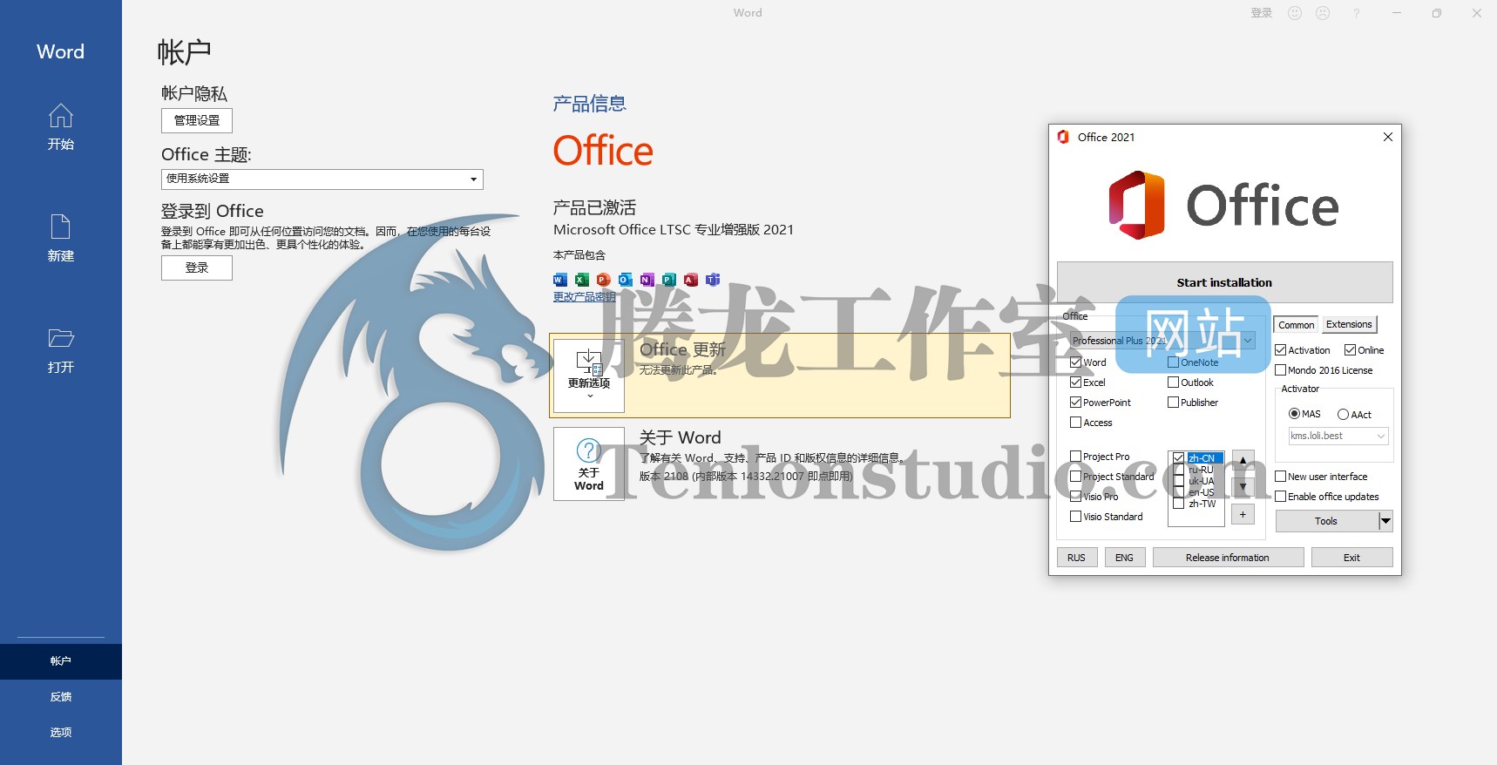This screenshot has height=765, width=1497.
Task: Enable the New user interface checkbox
Action: click(x=1280, y=477)
